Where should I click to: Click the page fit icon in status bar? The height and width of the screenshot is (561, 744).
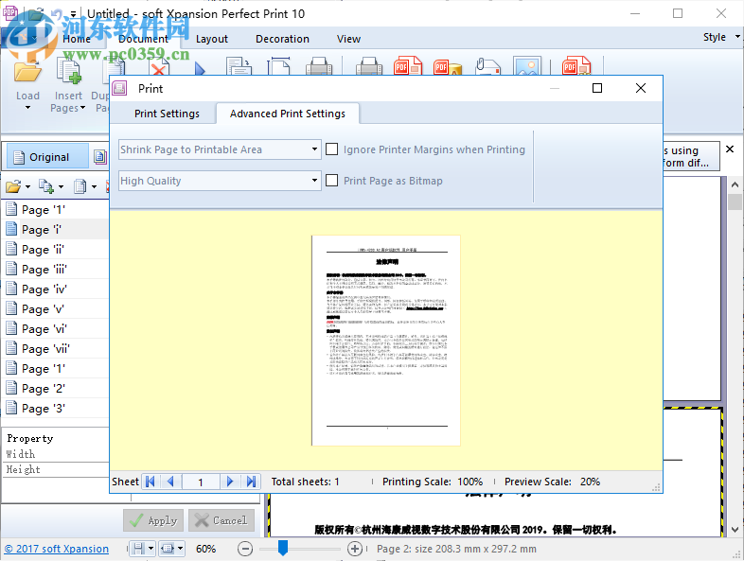168,549
